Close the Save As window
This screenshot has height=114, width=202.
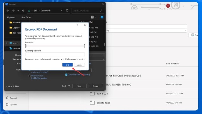click(x=103, y=4)
